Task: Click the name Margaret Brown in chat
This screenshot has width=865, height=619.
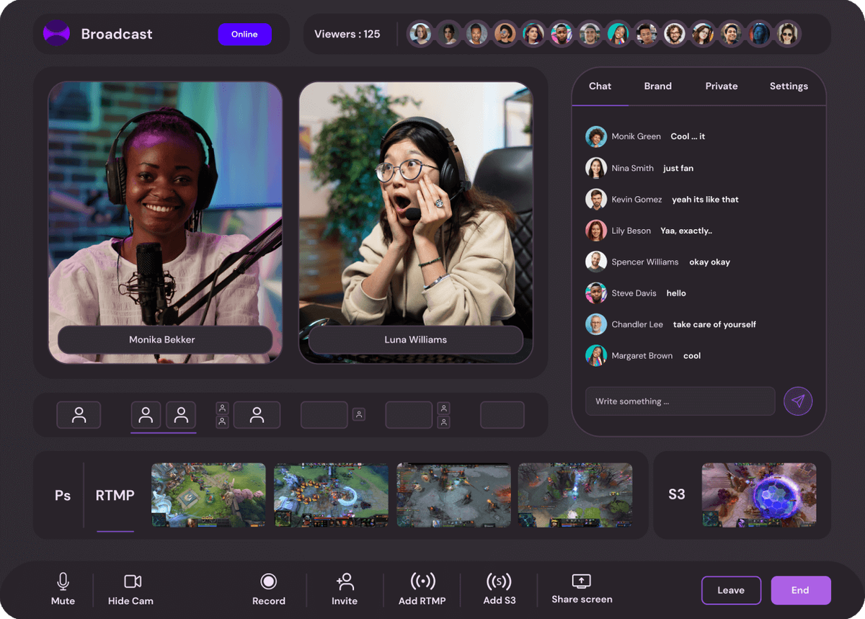Action: 642,356
